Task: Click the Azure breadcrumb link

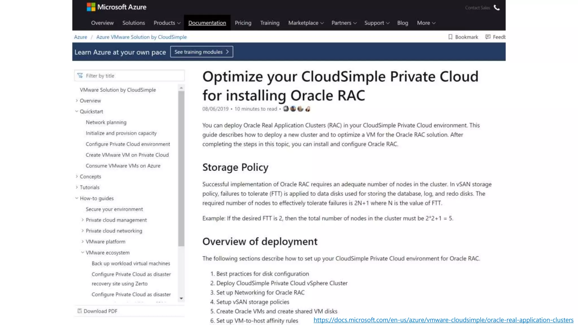Action: point(80,37)
